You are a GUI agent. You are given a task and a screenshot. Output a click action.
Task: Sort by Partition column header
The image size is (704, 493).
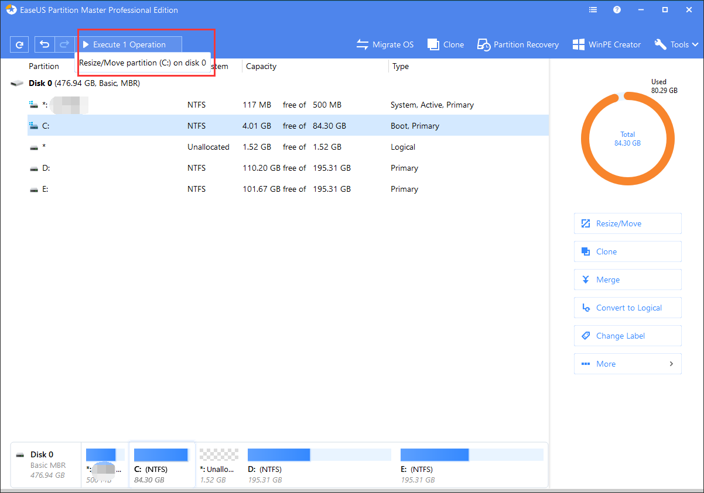(44, 66)
